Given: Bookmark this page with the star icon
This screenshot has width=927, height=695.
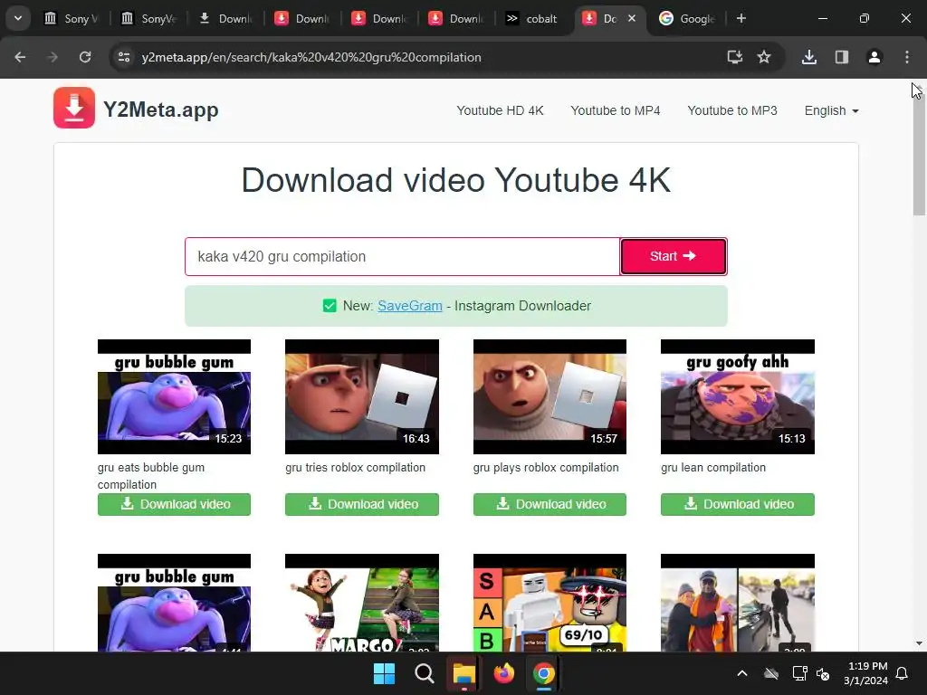Looking at the screenshot, I should coord(764,57).
